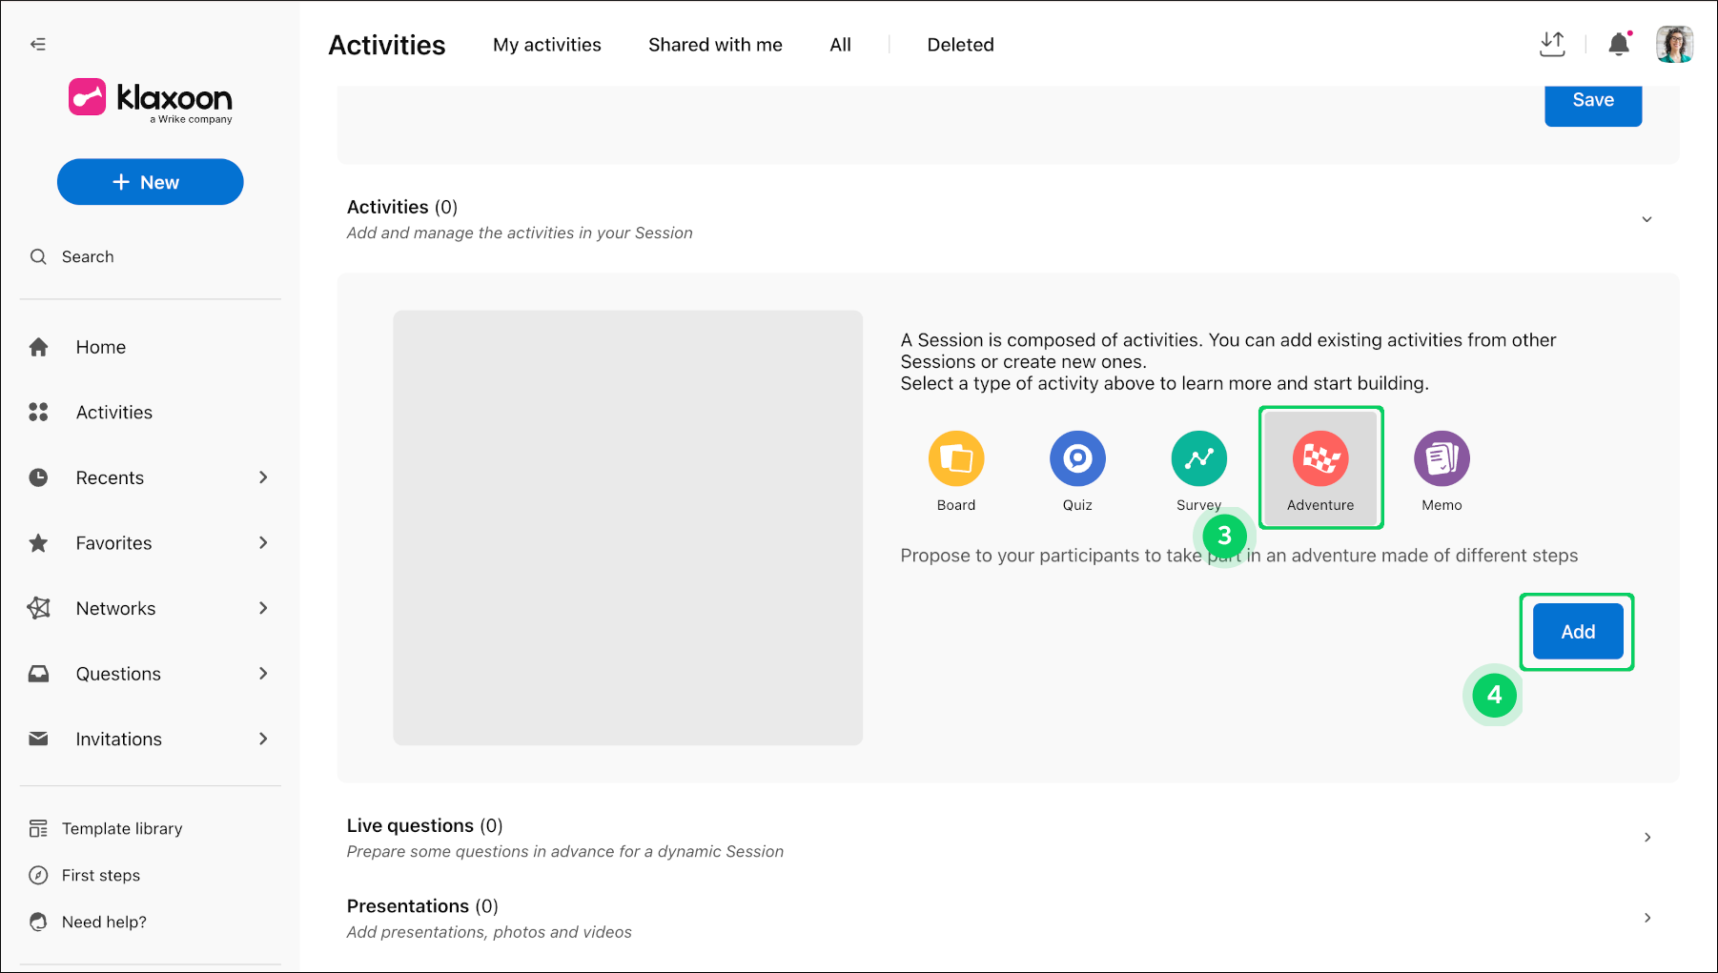Click the Activities page title
Image resolution: width=1718 pixels, height=973 pixels.
[x=387, y=45]
